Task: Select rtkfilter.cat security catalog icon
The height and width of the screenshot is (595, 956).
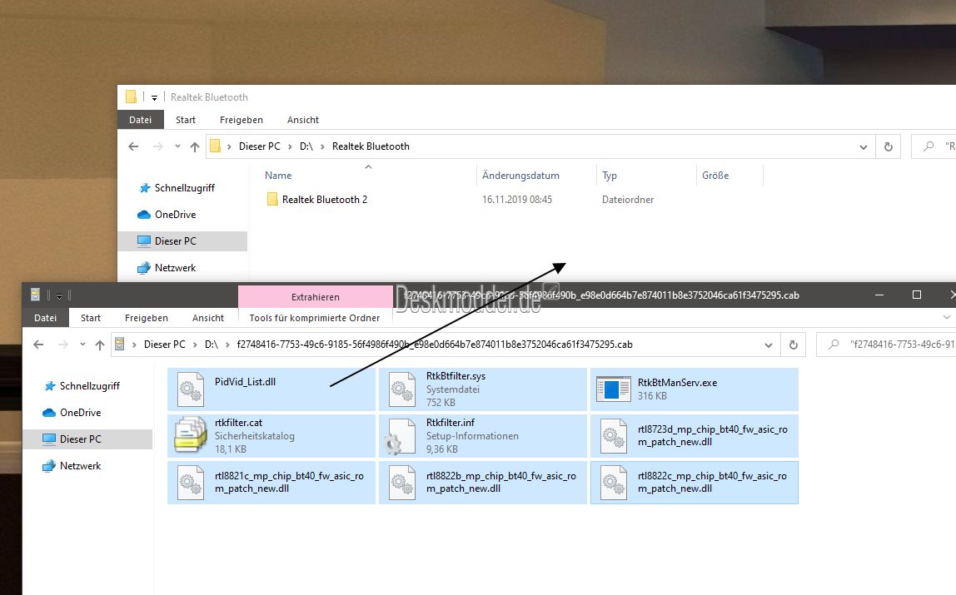Action: pos(191,435)
